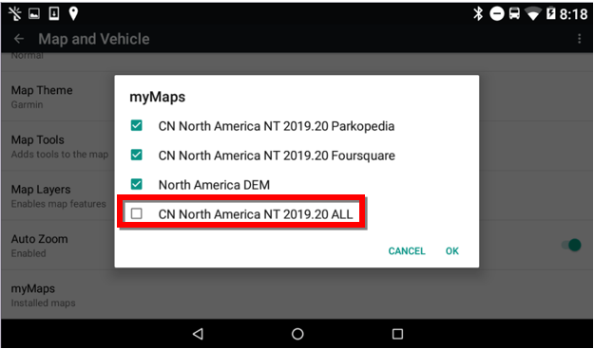Tap the download notification icon

point(54,14)
